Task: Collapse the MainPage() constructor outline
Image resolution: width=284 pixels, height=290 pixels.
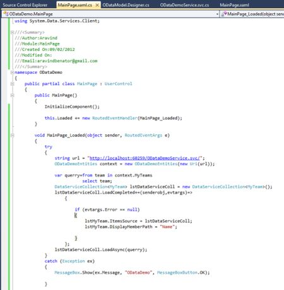Action: click(12, 95)
